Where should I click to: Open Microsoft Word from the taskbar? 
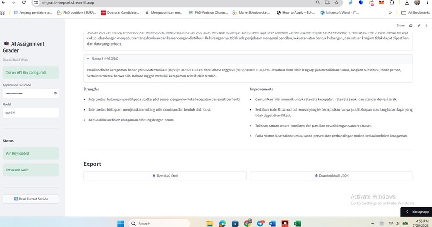tap(272, 223)
